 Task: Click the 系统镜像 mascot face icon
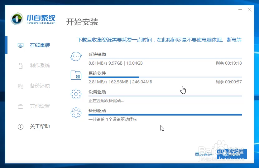(x=76, y=57)
